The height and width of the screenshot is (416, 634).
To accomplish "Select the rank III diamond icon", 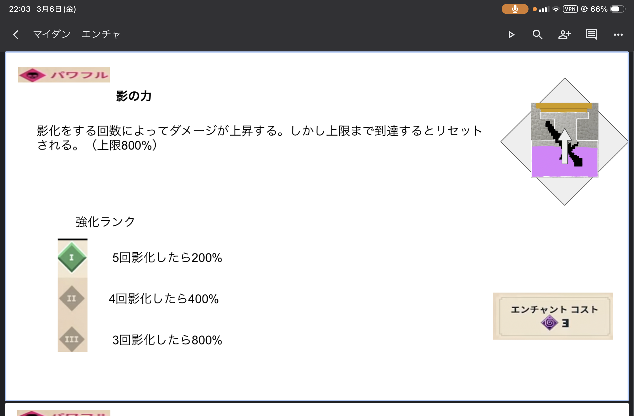I will tap(72, 339).
